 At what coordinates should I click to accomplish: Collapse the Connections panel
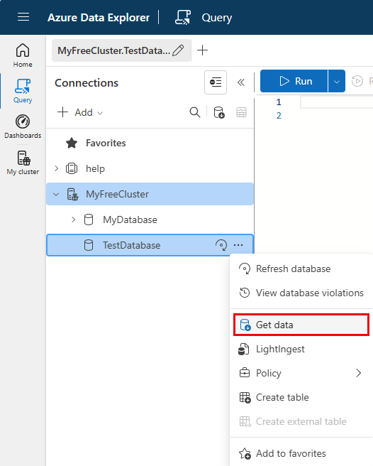[x=241, y=82]
